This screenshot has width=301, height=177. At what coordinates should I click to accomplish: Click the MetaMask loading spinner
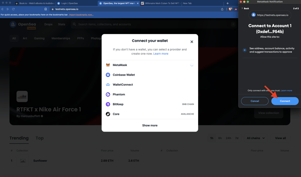(192, 65)
